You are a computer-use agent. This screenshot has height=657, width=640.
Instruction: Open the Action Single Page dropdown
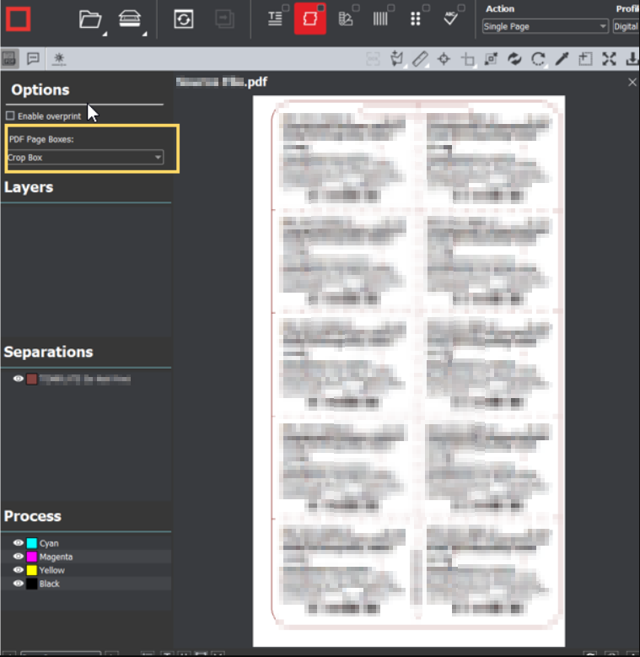(545, 26)
